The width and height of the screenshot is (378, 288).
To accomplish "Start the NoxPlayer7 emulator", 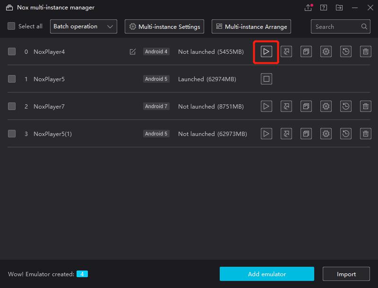I will pyautogui.click(x=266, y=106).
